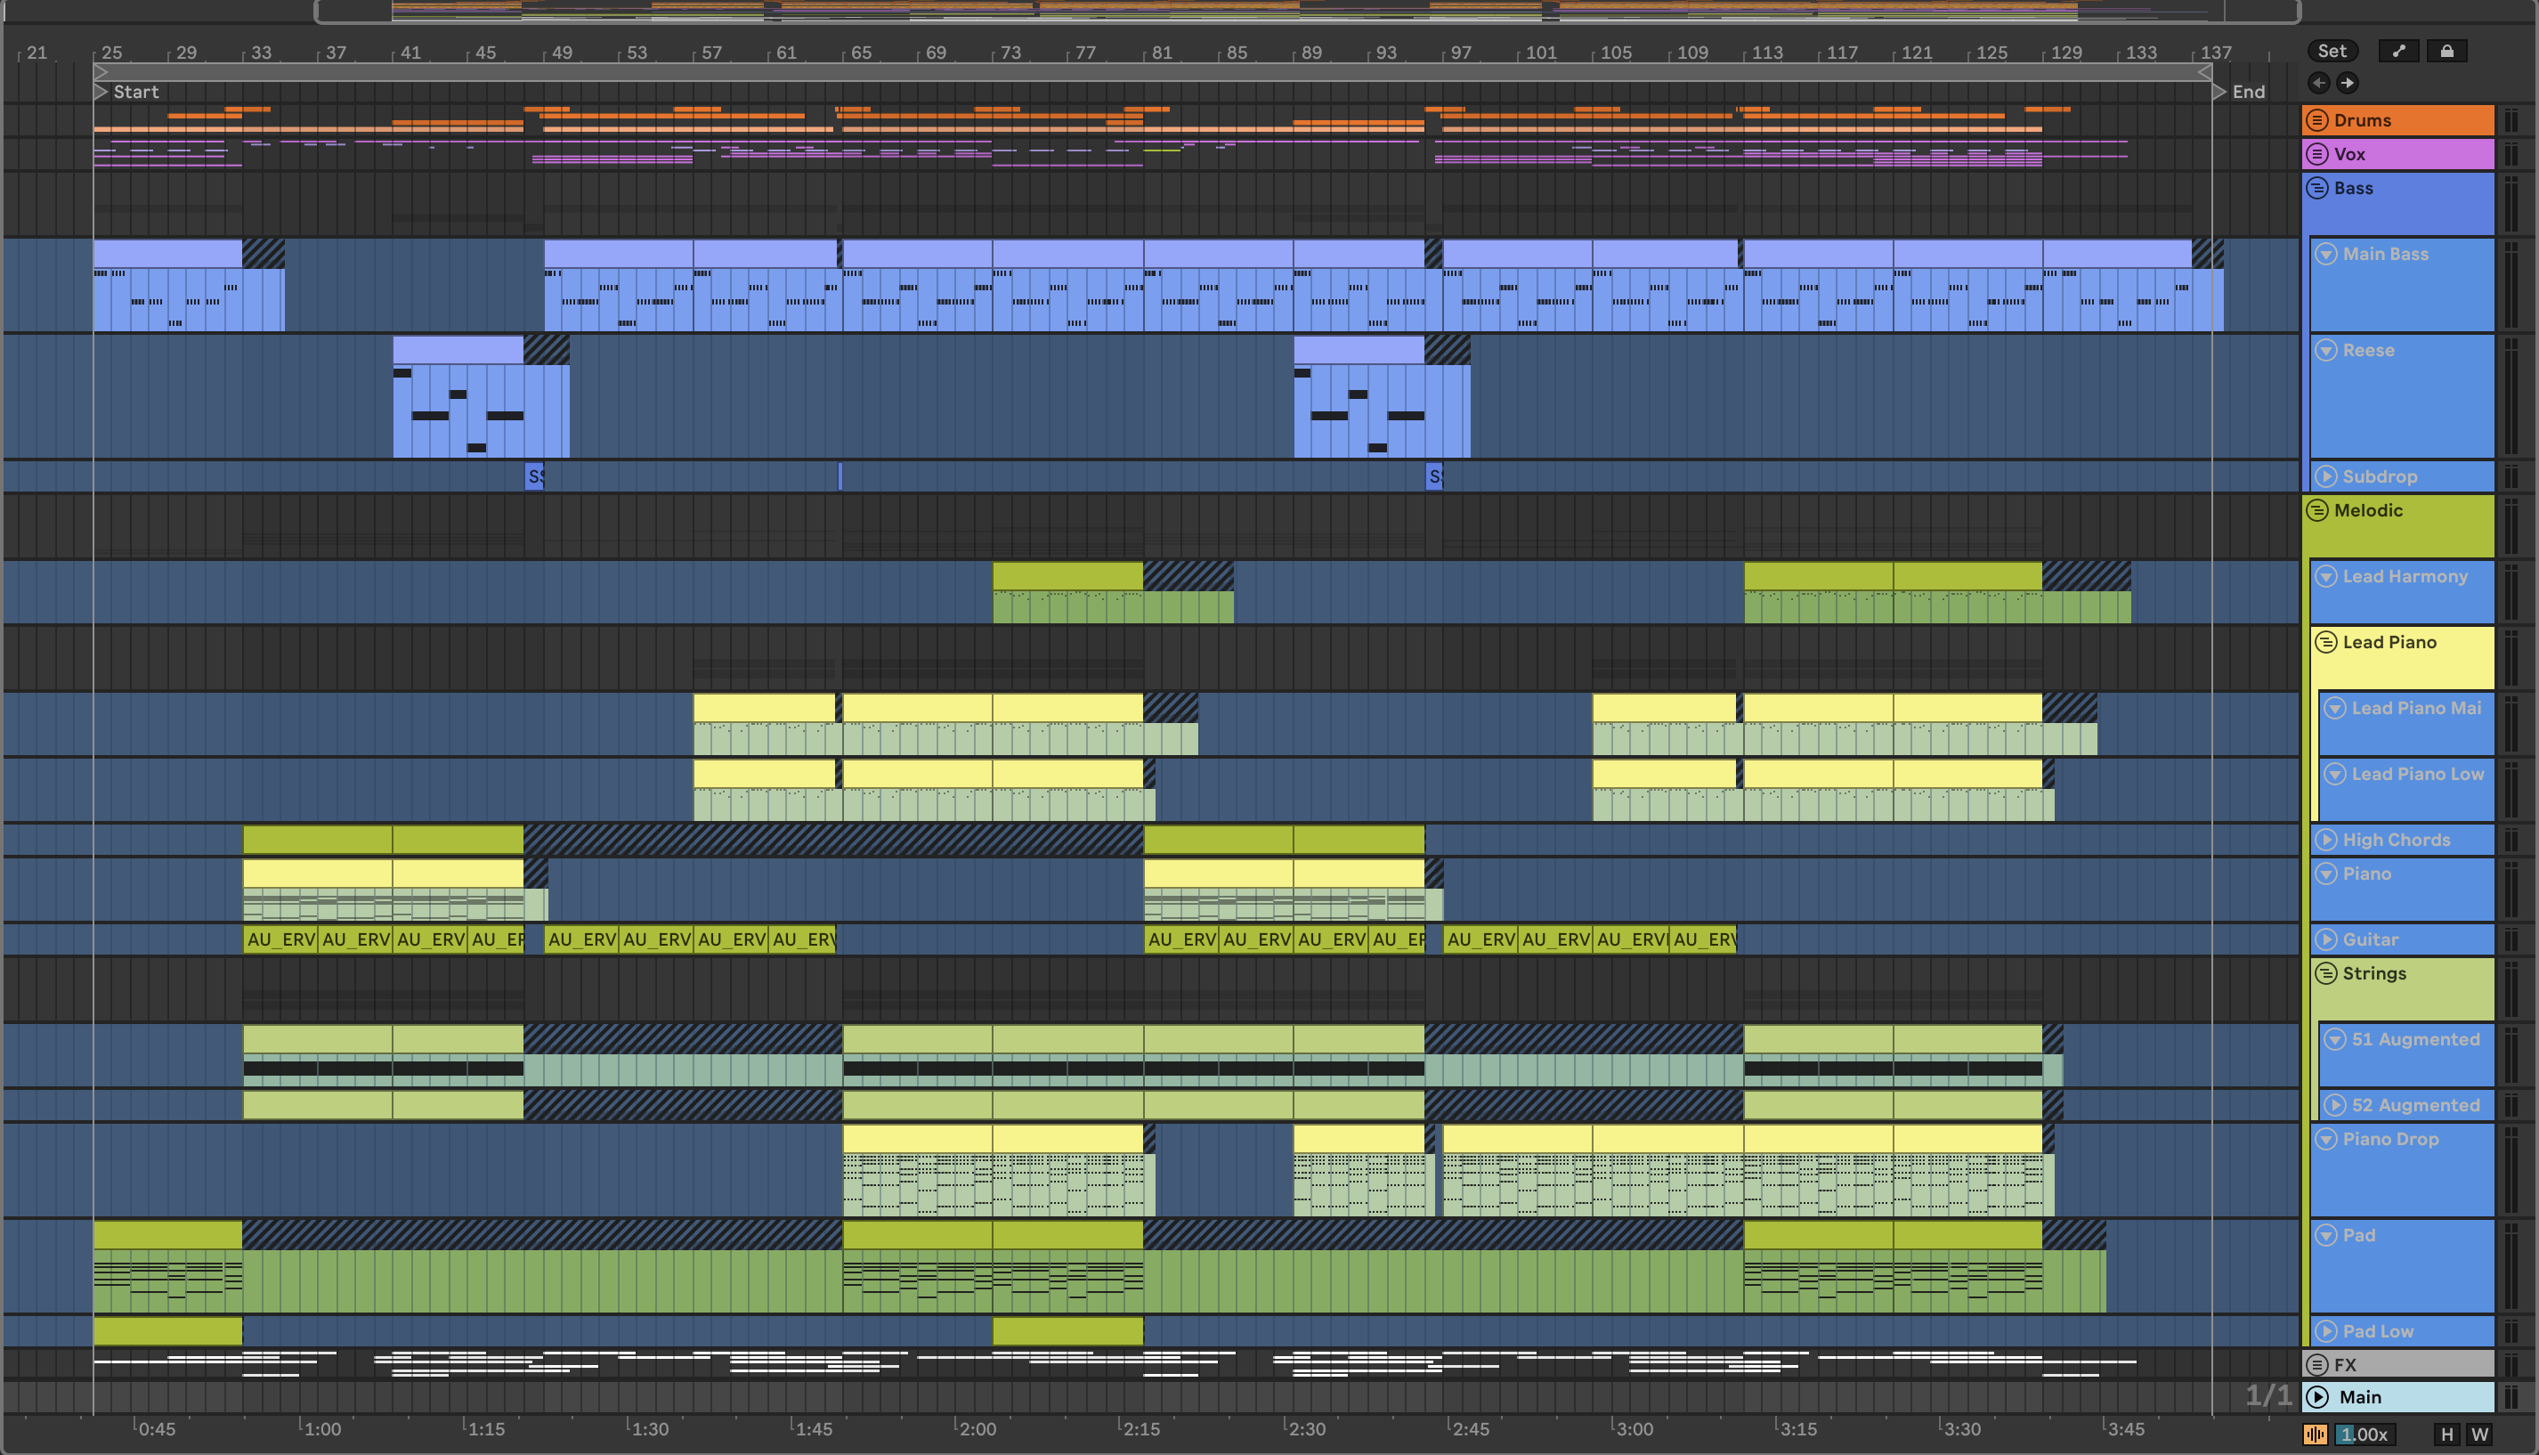Collapse the Drums group track
Screen dimensions: 2539x1455
click(2317, 120)
